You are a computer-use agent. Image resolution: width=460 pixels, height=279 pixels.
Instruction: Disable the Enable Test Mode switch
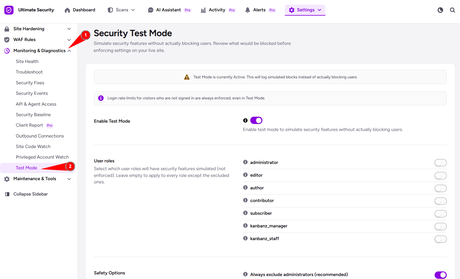(x=256, y=120)
